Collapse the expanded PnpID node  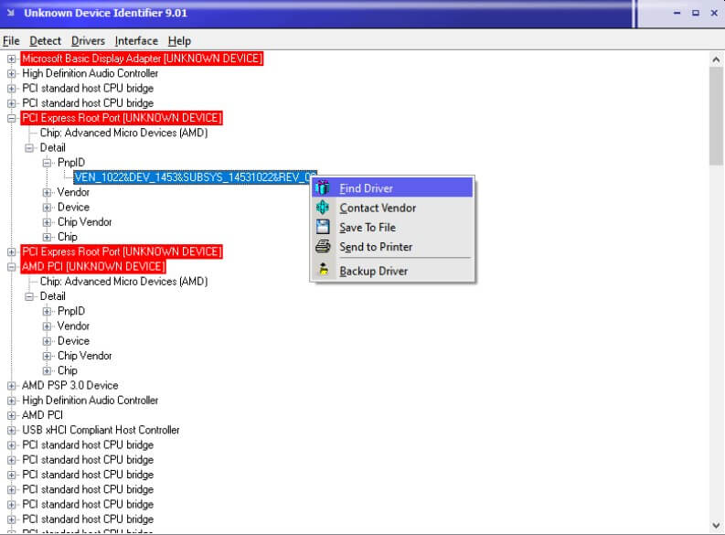pos(47,163)
